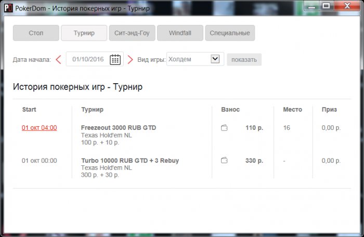Expand the Холдем game type dropdown
The width and height of the screenshot is (364, 237).
tap(215, 59)
